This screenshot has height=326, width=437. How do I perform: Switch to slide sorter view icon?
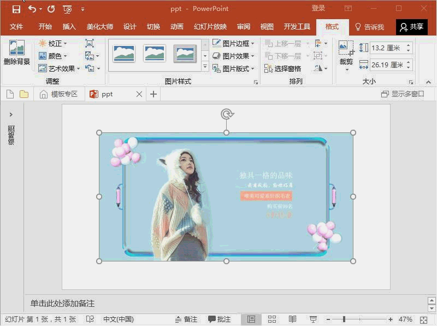click(272, 319)
